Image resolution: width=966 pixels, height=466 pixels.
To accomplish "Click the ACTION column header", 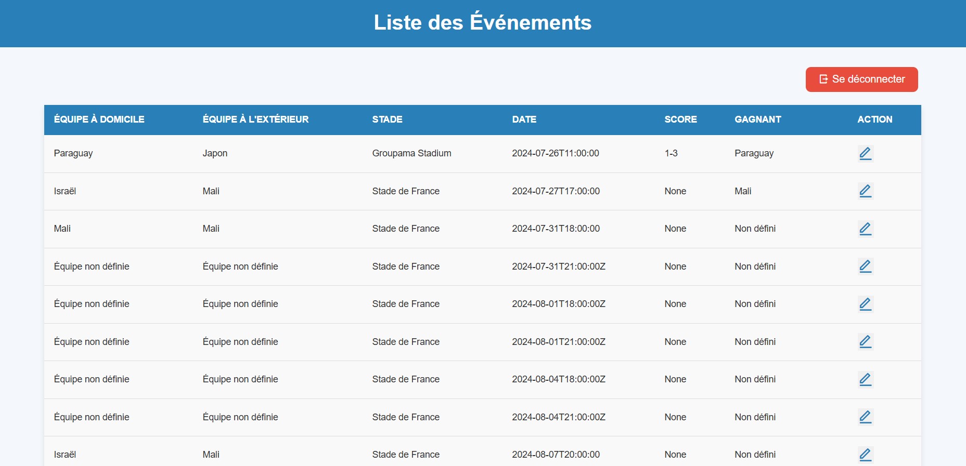I will (x=875, y=119).
